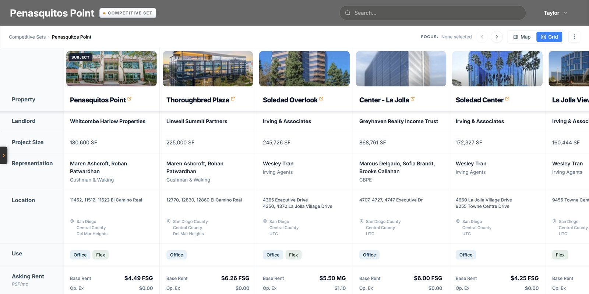Image resolution: width=589 pixels, height=294 pixels.
Task: Open Soledad Overlook external link icon
Action: 321,99
